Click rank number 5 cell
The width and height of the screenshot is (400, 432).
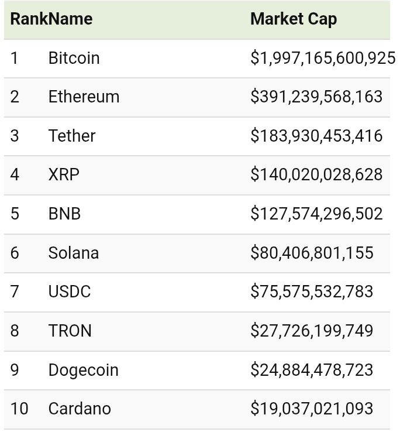(15, 214)
